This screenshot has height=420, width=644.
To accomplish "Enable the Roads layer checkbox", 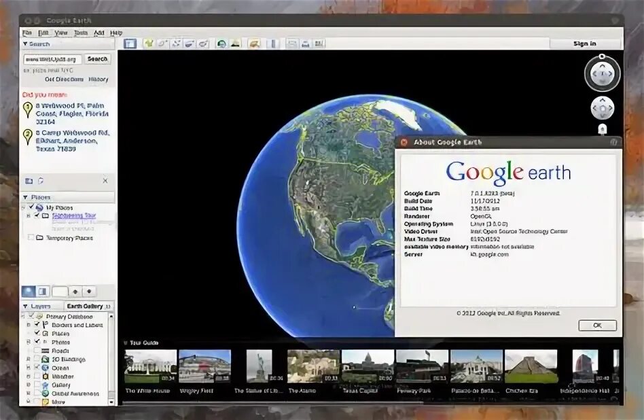I will point(37,351).
